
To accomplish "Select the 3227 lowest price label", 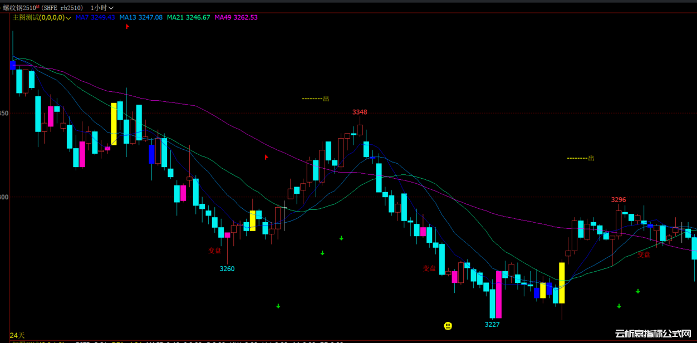I will [492, 325].
